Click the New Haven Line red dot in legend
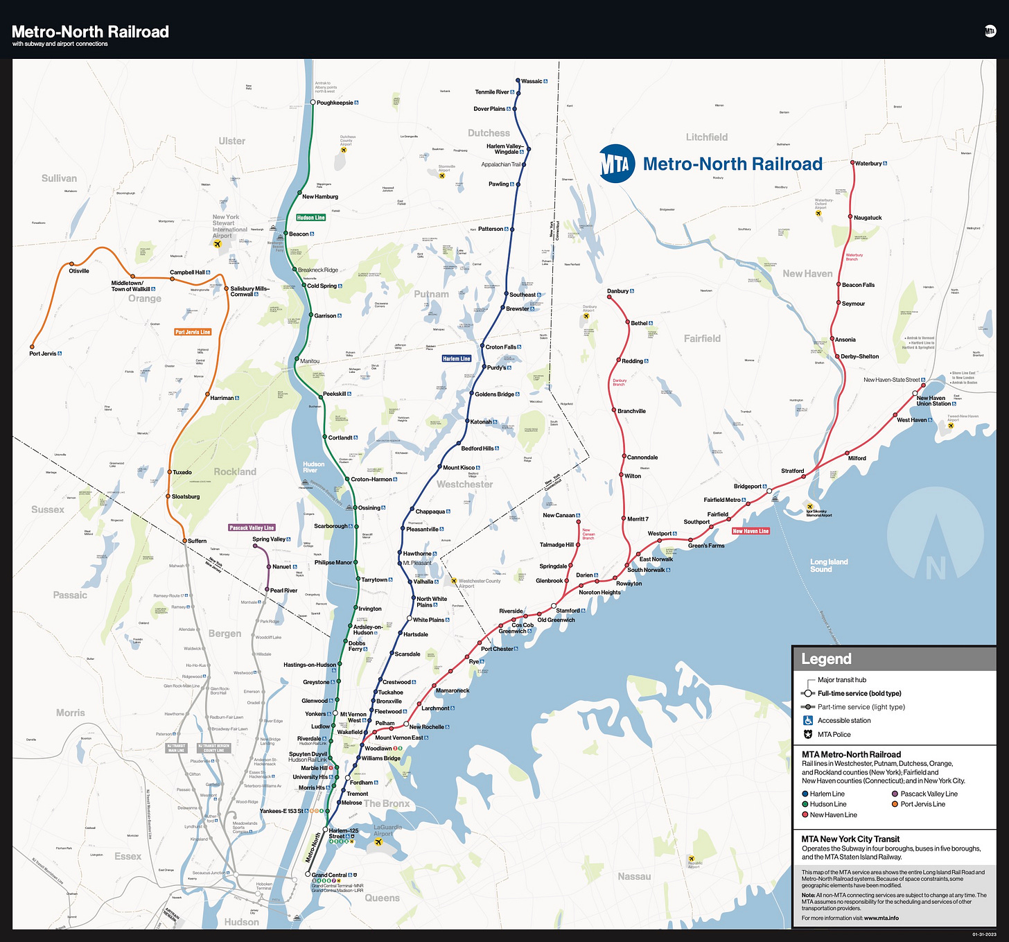 pos(805,814)
